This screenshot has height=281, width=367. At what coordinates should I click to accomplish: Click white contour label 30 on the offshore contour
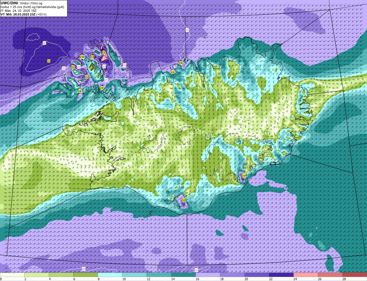point(44,43)
